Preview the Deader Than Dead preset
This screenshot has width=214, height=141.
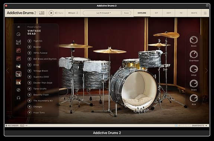click(x=29, y=83)
